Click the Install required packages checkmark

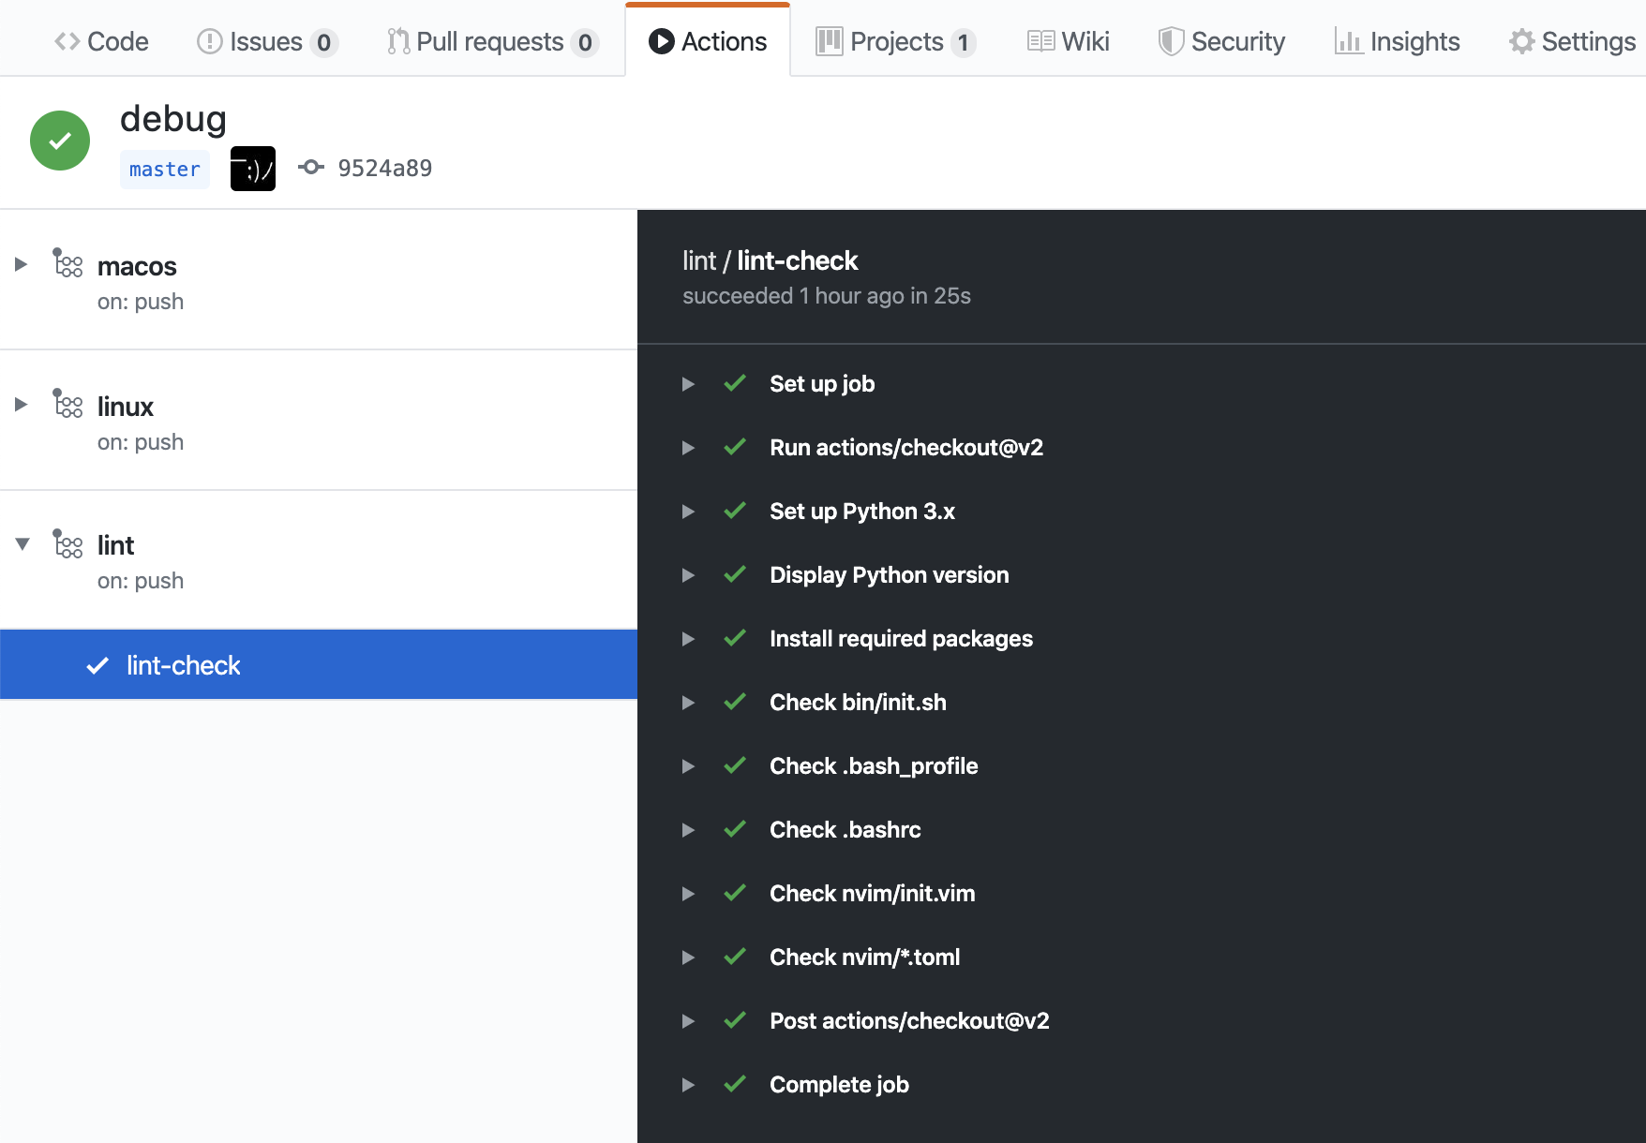point(735,638)
